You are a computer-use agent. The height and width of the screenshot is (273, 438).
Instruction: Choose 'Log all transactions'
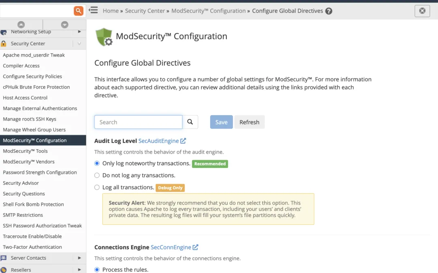point(97,187)
